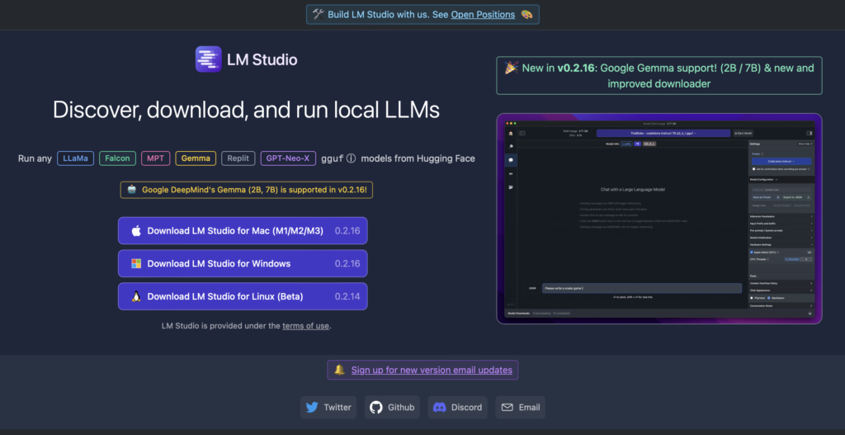Expand Model Initialization in app screenshot
Viewport: 845px width, 435px height.
tap(781, 237)
